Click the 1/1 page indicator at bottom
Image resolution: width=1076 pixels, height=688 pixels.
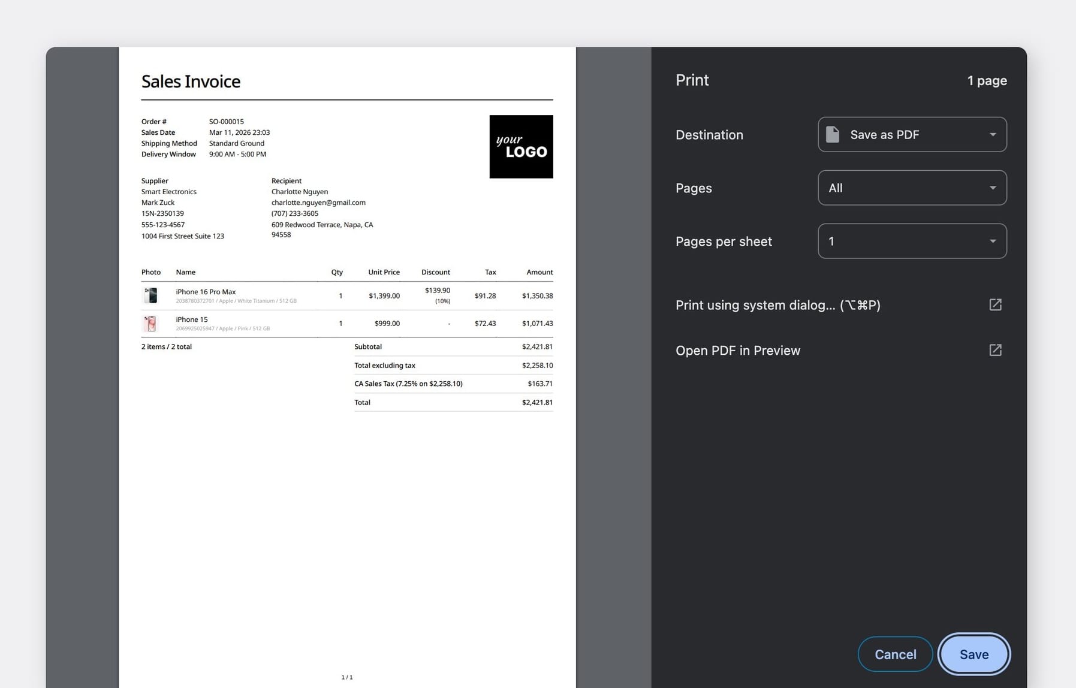[346, 677]
